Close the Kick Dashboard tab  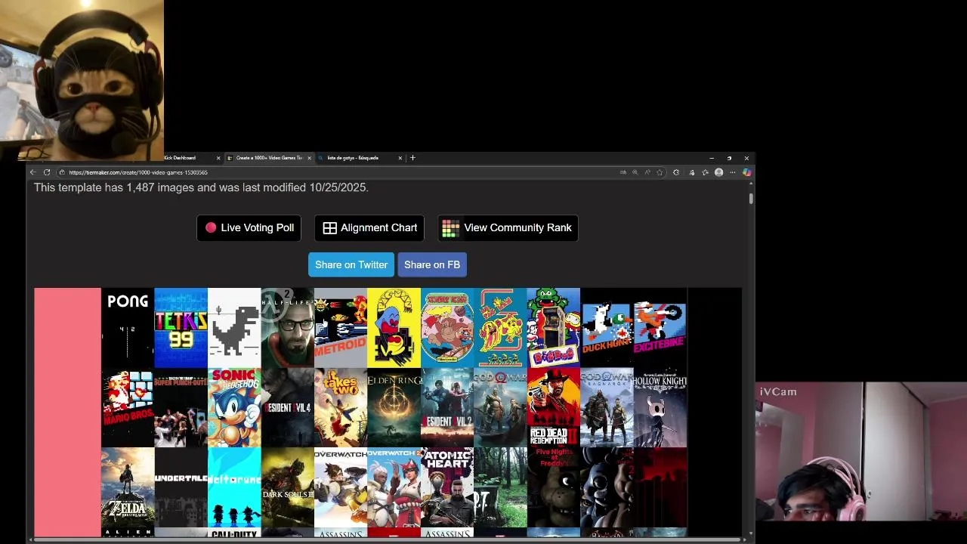click(218, 158)
